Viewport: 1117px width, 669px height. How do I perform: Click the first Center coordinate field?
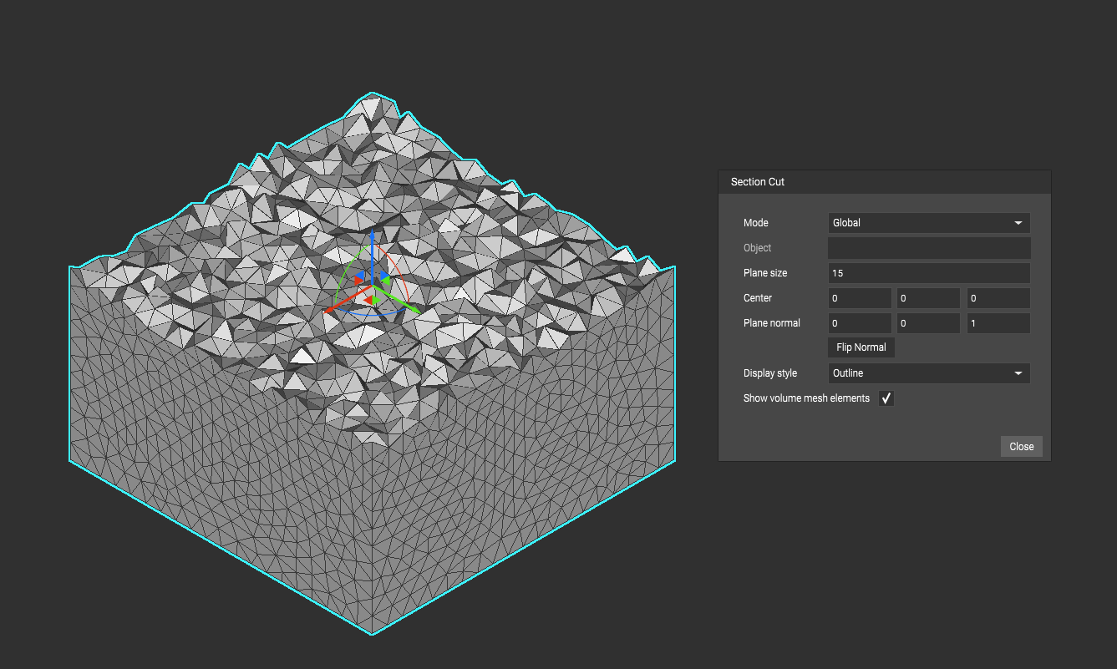[860, 298]
